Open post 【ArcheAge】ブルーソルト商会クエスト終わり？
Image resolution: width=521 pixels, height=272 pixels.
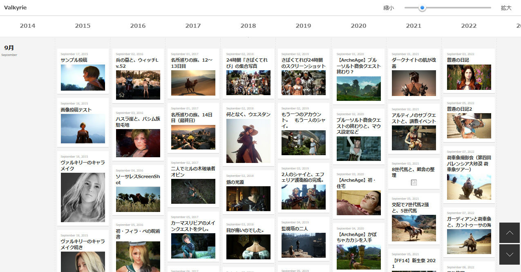(359, 66)
